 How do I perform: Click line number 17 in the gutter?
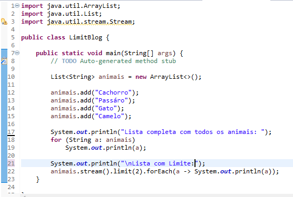point(11,132)
